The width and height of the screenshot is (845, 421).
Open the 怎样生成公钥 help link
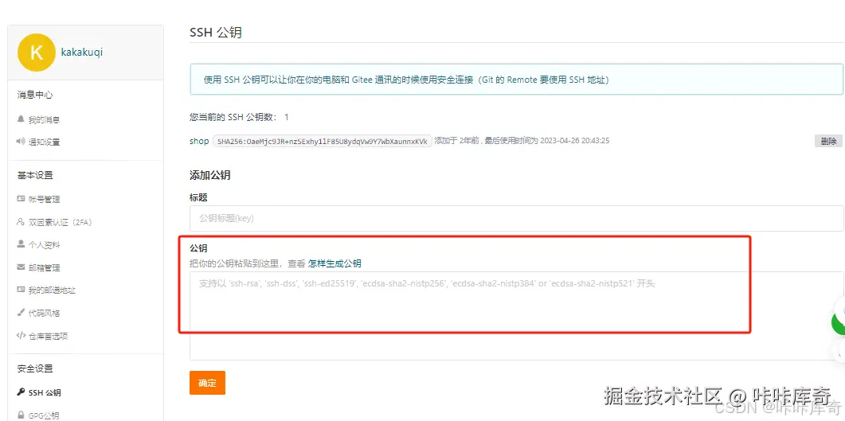[334, 263]
